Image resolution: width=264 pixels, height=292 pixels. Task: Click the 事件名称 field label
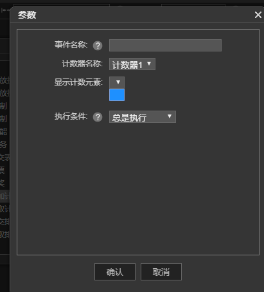coord(71,45)
